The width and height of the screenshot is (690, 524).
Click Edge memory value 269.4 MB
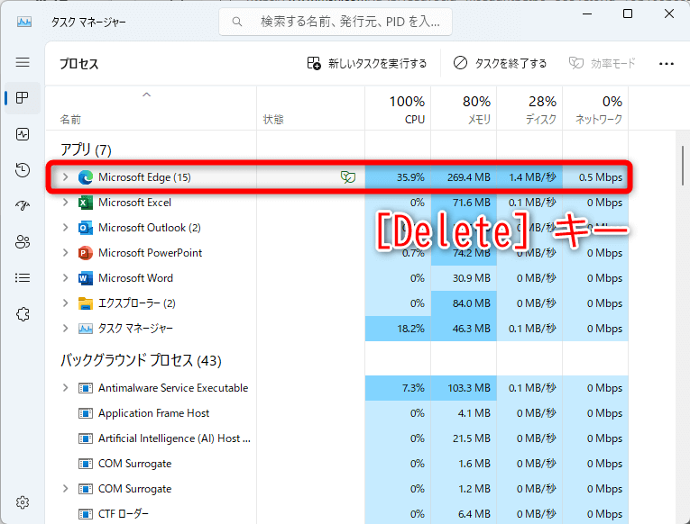pos(469,177)
